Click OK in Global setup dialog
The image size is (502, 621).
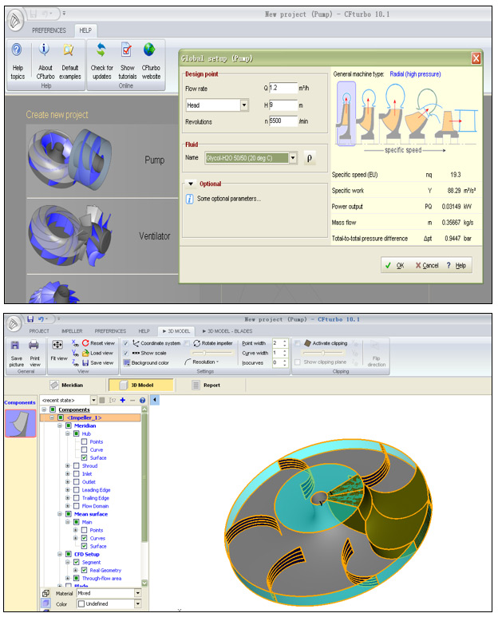pyautogui.click(x=395, y=266)
